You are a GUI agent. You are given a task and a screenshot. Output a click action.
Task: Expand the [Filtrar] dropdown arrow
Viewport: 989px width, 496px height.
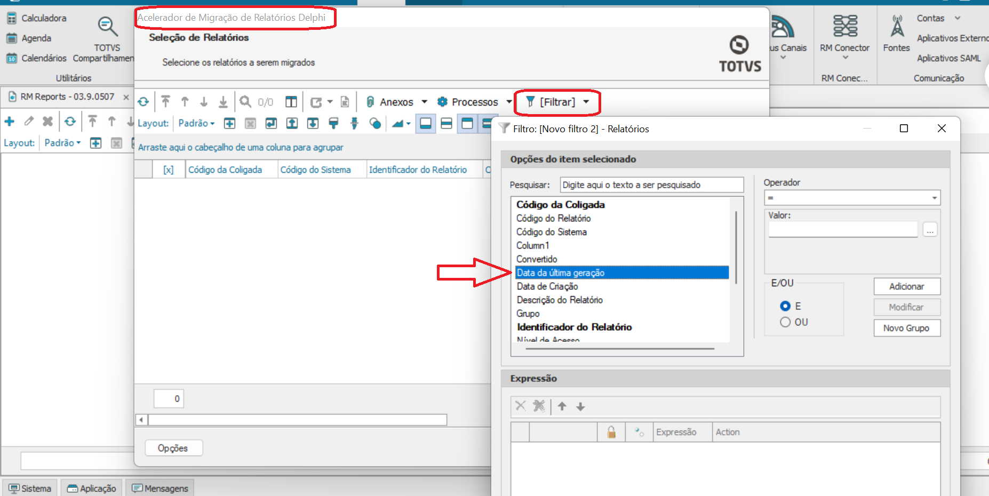[x=586, y=102]
